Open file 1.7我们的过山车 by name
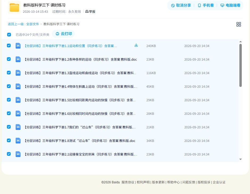The width and height of the screenshot is (250, 194). tap(80, 127)
